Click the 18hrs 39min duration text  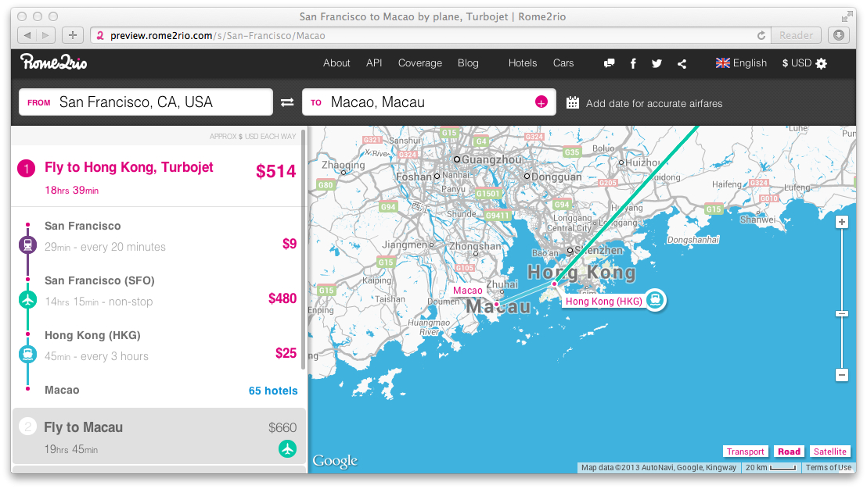click(x=71, y=191)
